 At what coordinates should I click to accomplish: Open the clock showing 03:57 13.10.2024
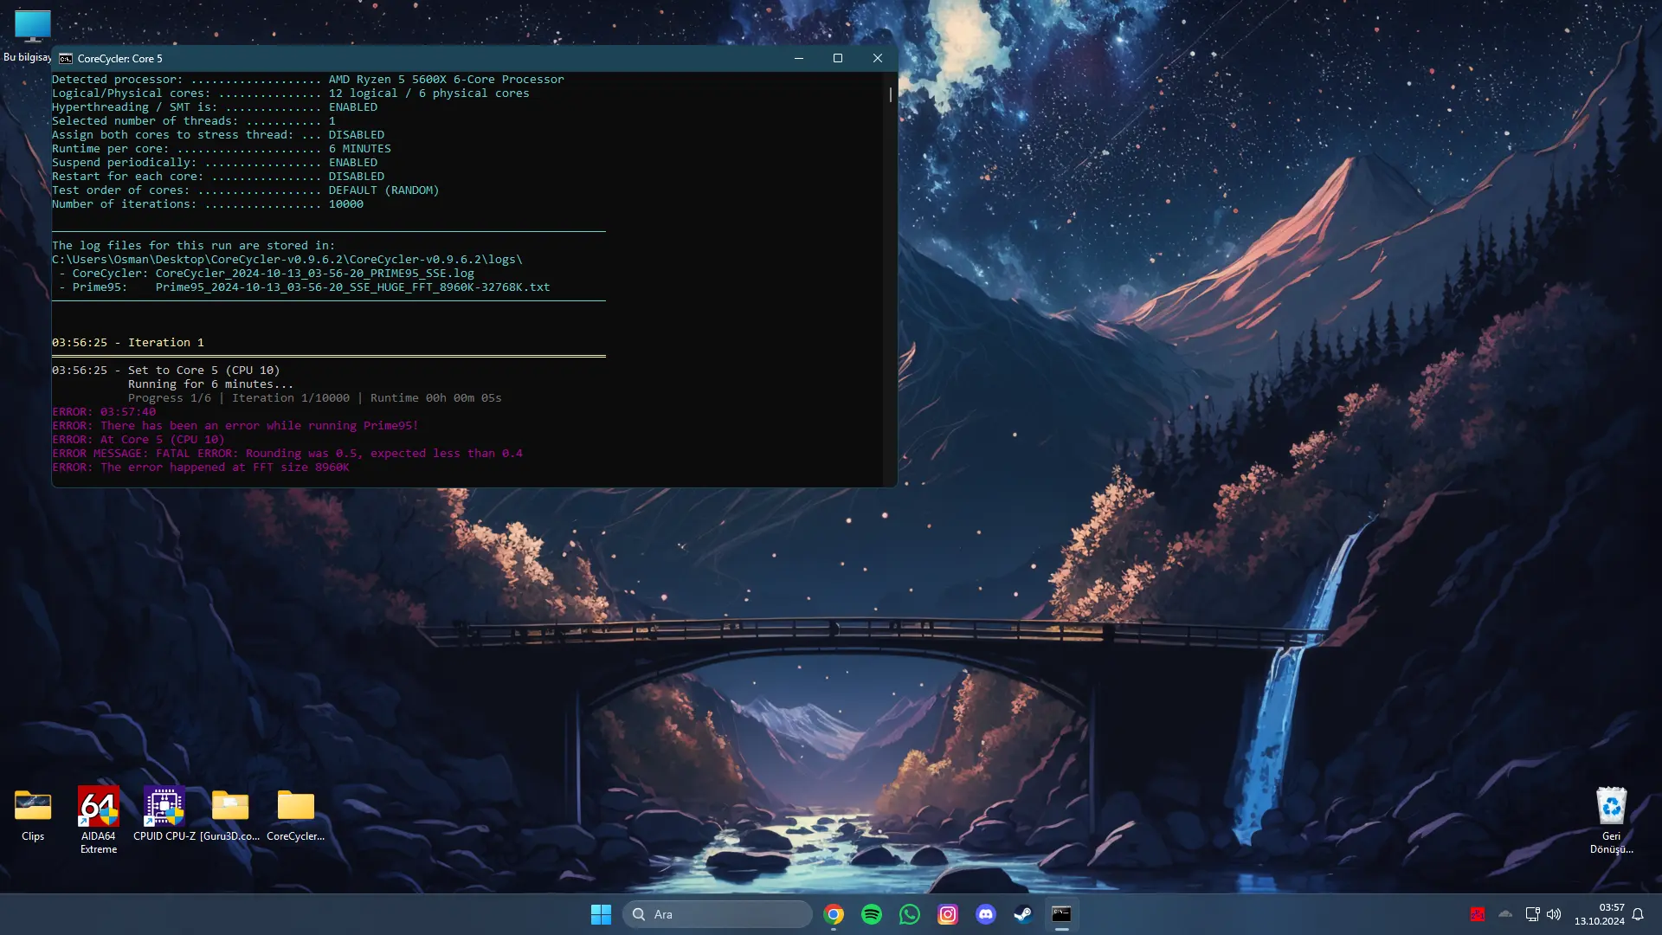pyautogui.click(x=1600, y=914)
